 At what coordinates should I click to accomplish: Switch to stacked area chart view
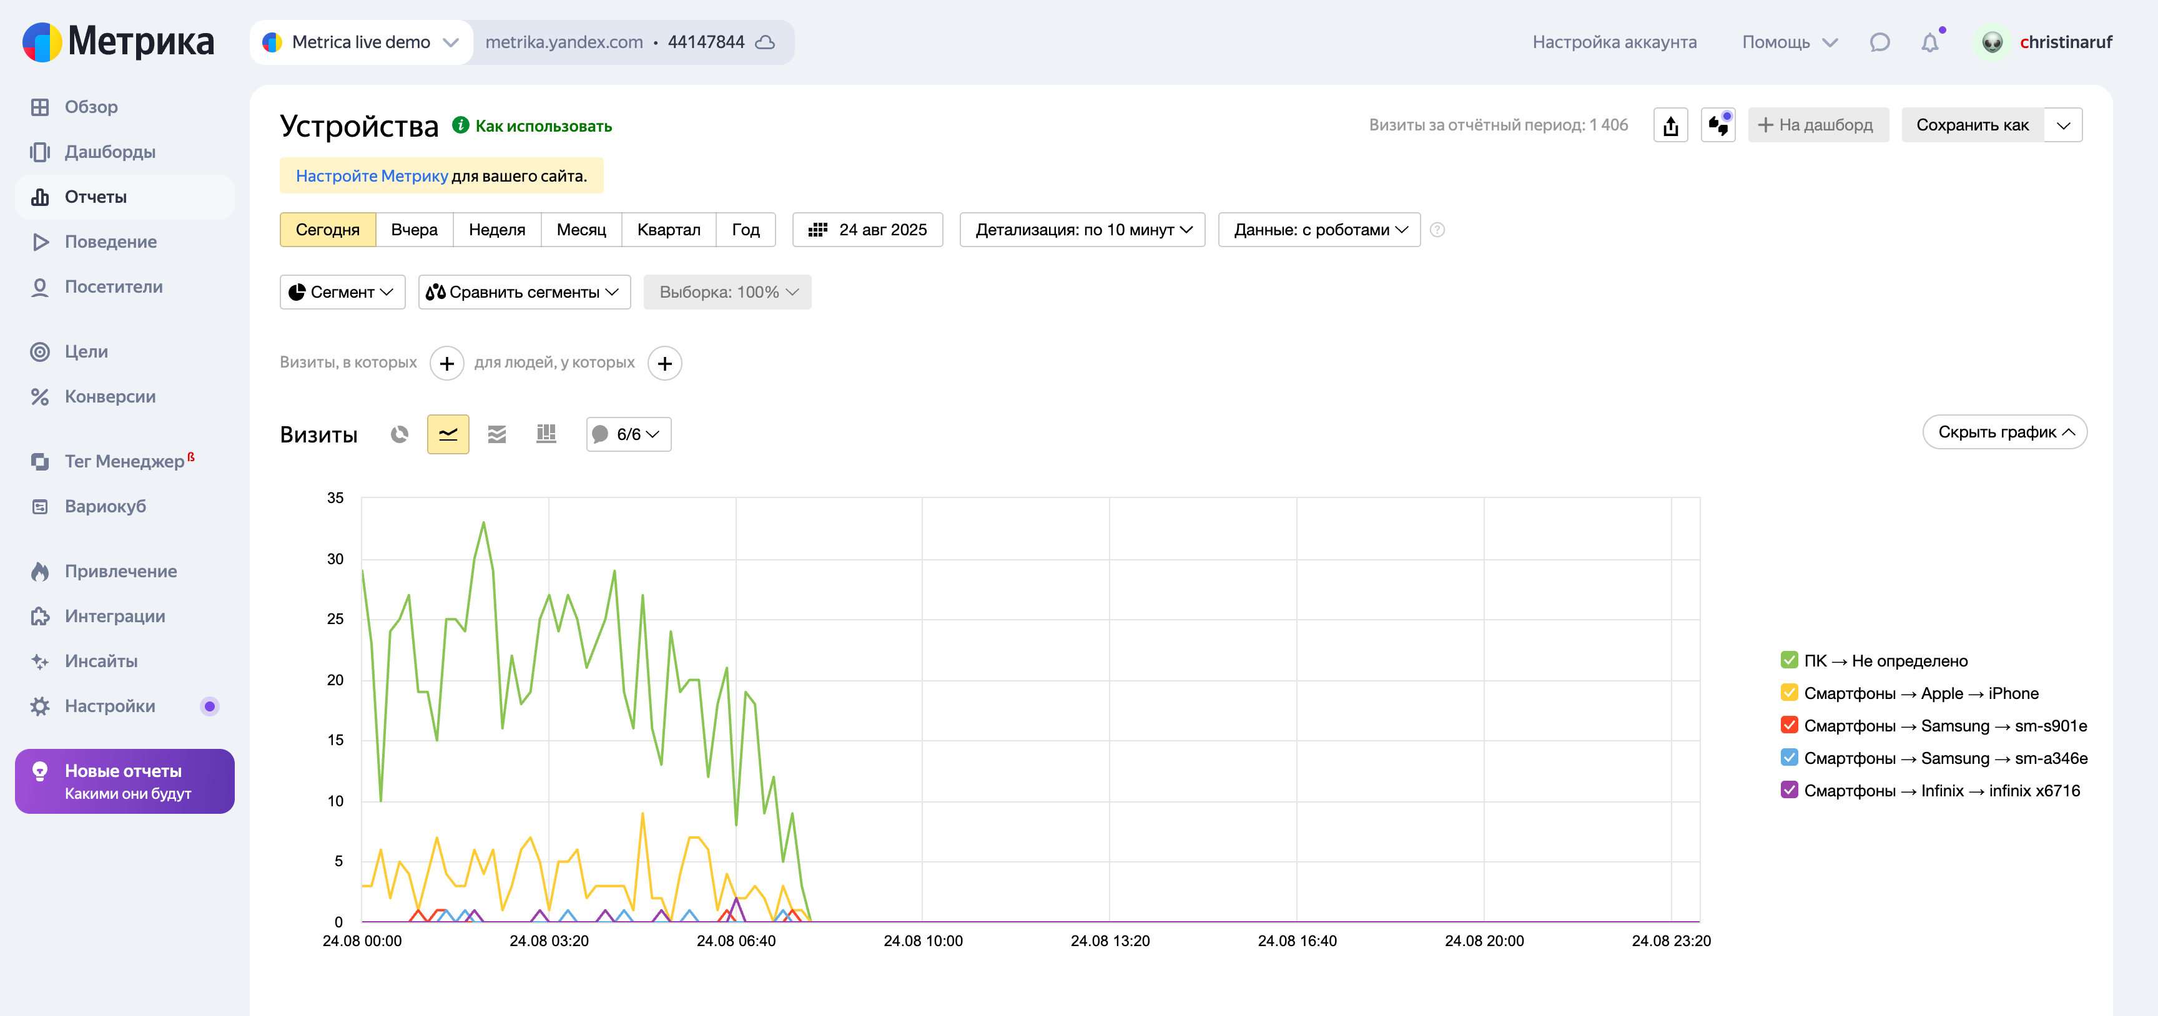[x=497, y=434]
